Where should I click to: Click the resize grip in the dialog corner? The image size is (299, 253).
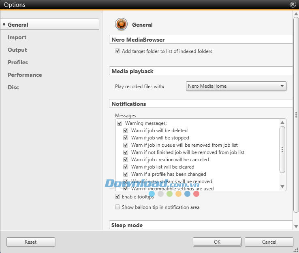(296, 250)
